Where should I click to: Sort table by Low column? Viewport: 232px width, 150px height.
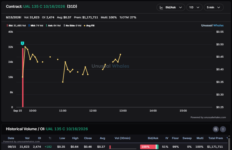(62, 138)
